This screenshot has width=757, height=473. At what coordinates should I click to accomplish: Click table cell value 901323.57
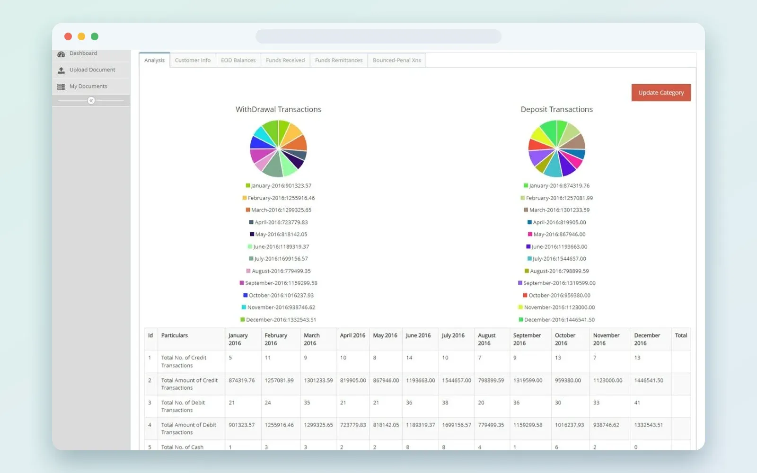pos(242,425)
